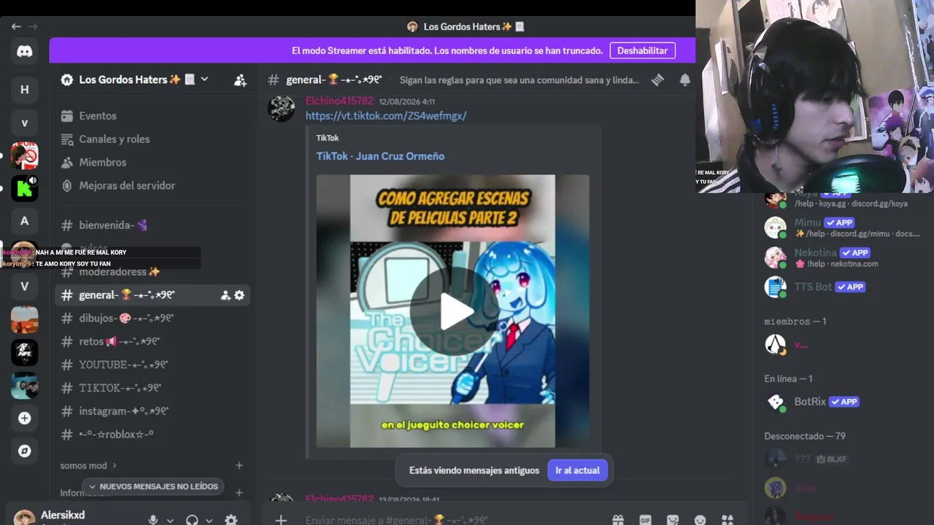The image size is (934, 525).
Task: Open the dibujos channel
Action: click(x=153, y=319)
